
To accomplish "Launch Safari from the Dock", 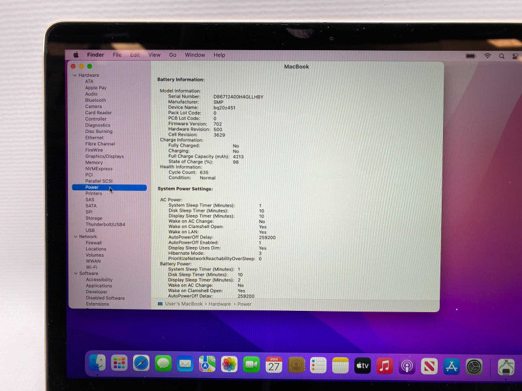I will (x=141, y=363).
